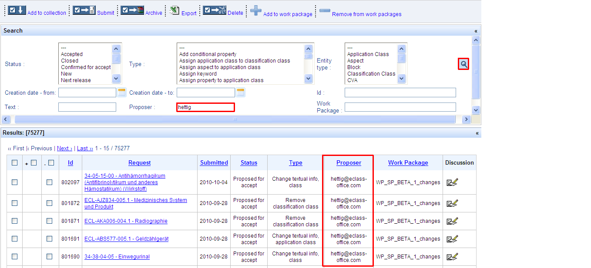Click the Submit toolbar icon
This screenshot has height=268, width=591.
click(84, 10)
